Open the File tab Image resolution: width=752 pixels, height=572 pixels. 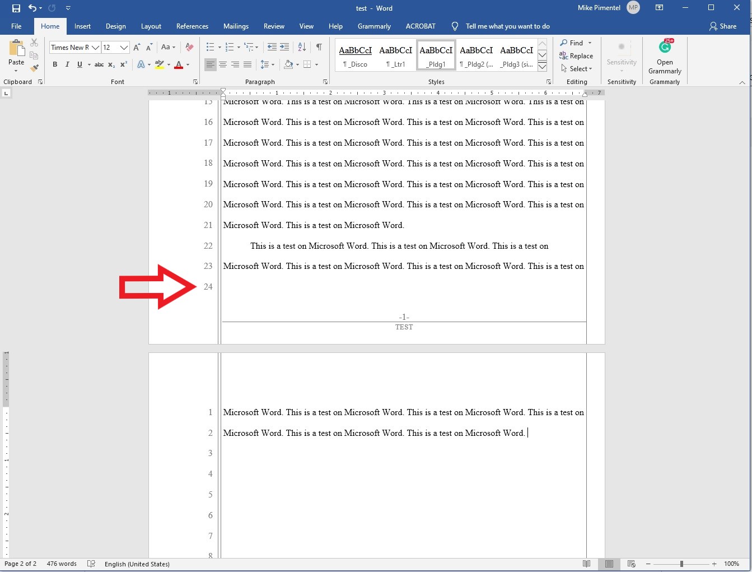16,26
